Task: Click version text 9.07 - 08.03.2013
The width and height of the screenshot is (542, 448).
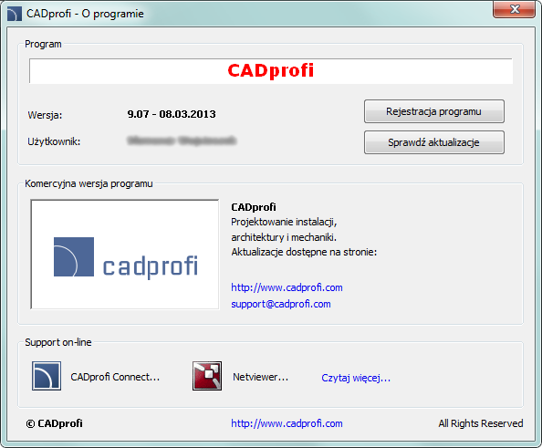Action: pyautogui.click(x=172, y=114)
